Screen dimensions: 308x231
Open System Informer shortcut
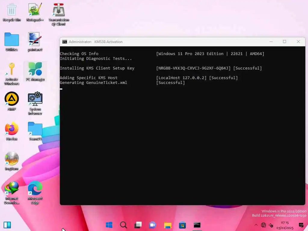click(35, 103)
